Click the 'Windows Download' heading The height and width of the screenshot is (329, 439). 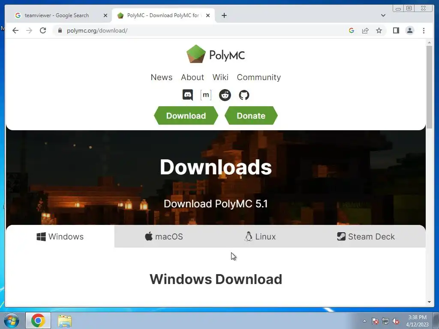pyautogui.click(x=216, y=279)
